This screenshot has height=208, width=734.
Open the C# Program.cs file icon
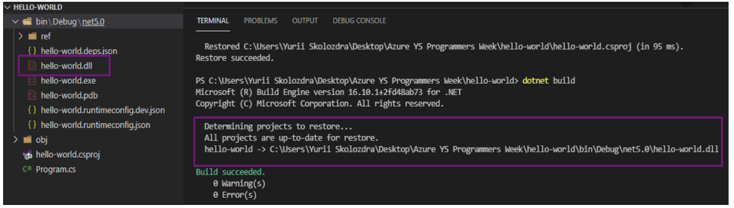pyautogui.click(x=27, y=170)
